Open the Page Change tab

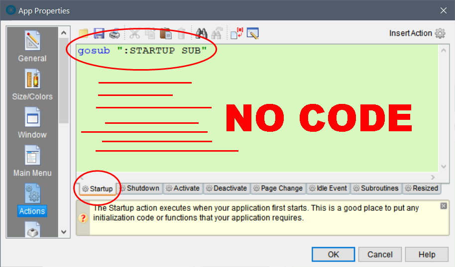pyautogui.click(x=278, y=188)
